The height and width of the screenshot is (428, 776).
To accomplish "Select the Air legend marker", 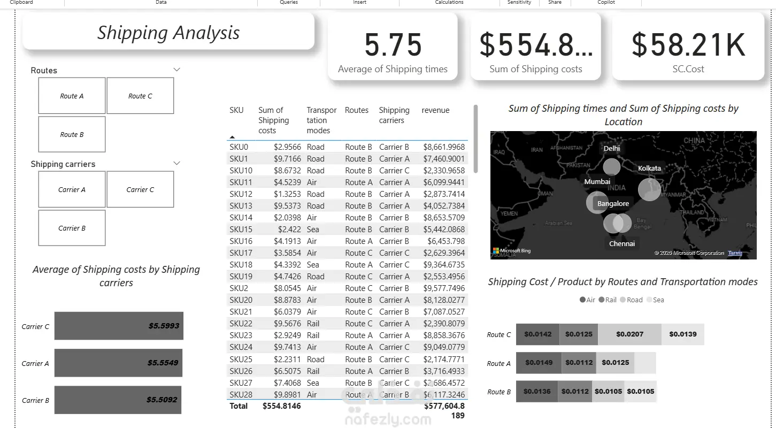I will point(582,300).
